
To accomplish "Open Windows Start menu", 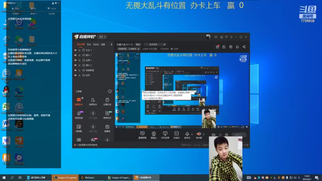I will [x=4, y=177].
